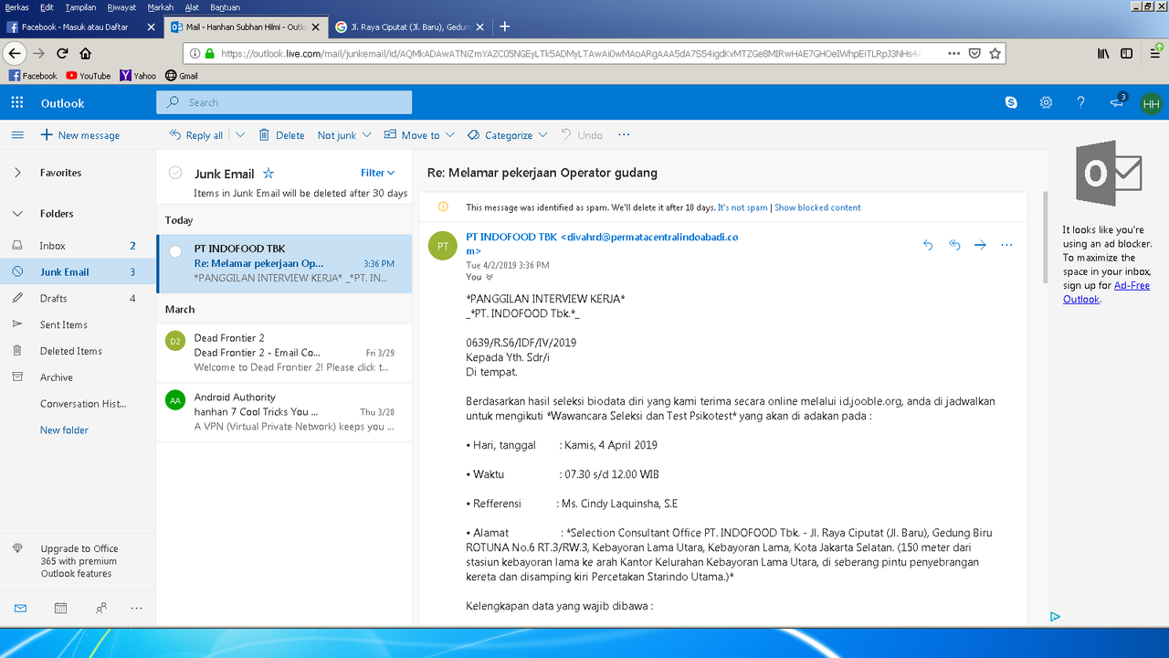Viewport: 1169px width, 658px height.
Task: Collapse the navigation pane hamburger
Action: click(x=17, y=135)
